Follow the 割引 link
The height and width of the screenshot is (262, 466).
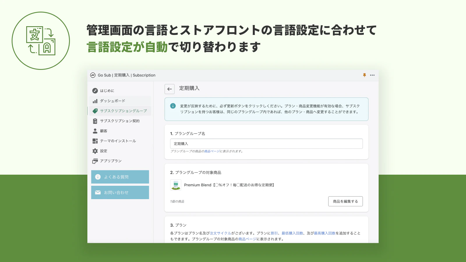click(274, 233)
